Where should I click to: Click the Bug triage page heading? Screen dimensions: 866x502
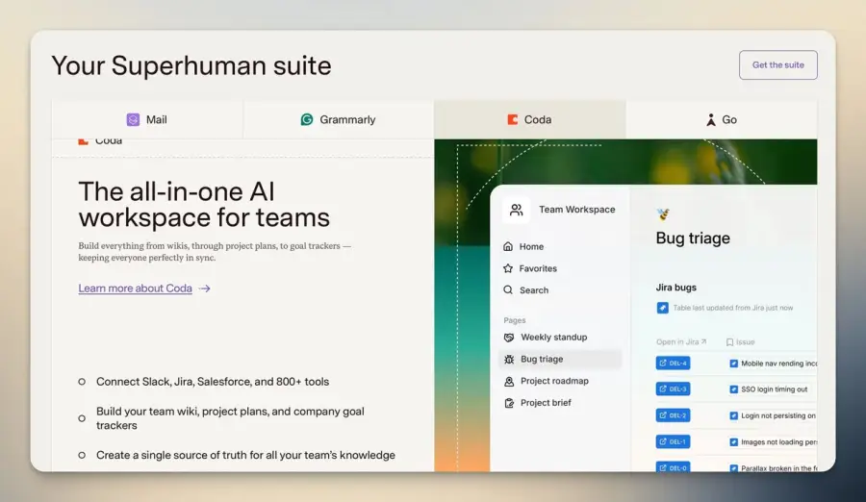(693, 238)
